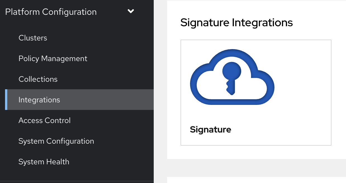Open Policy Management in sidebar
Viewport: 346px width, 183px height.
[x=53, y=59]
